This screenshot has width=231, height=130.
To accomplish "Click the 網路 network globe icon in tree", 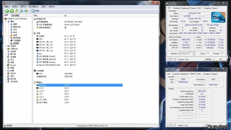I will tap(8, 63).
